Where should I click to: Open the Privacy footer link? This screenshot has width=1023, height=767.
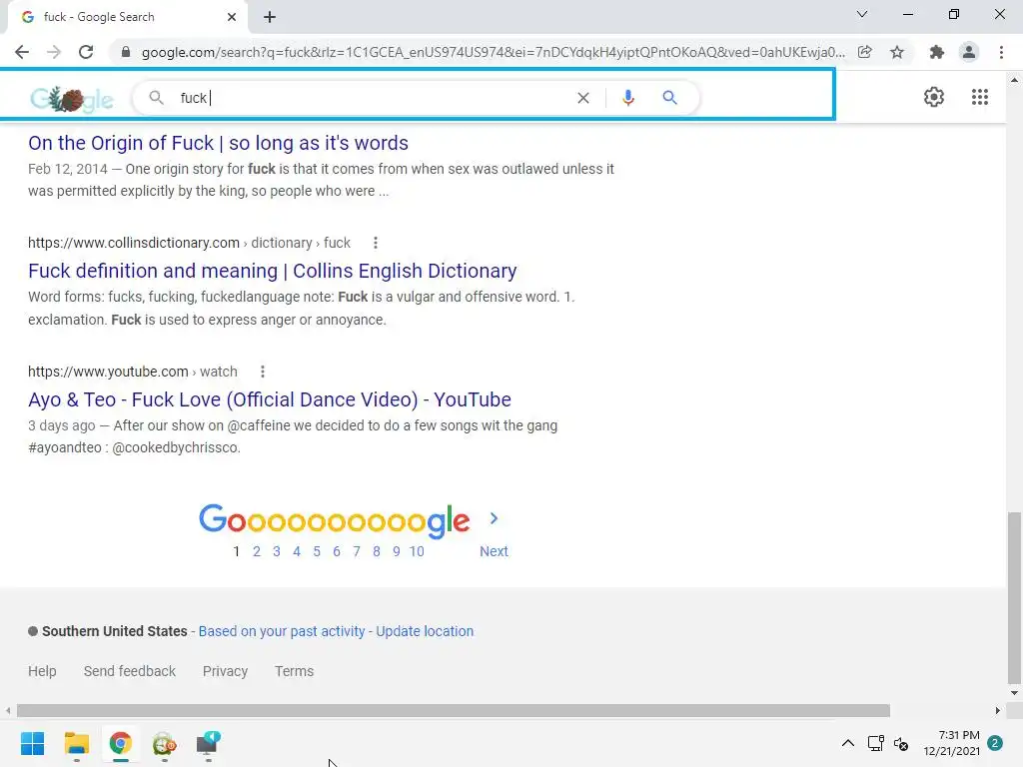225,671
